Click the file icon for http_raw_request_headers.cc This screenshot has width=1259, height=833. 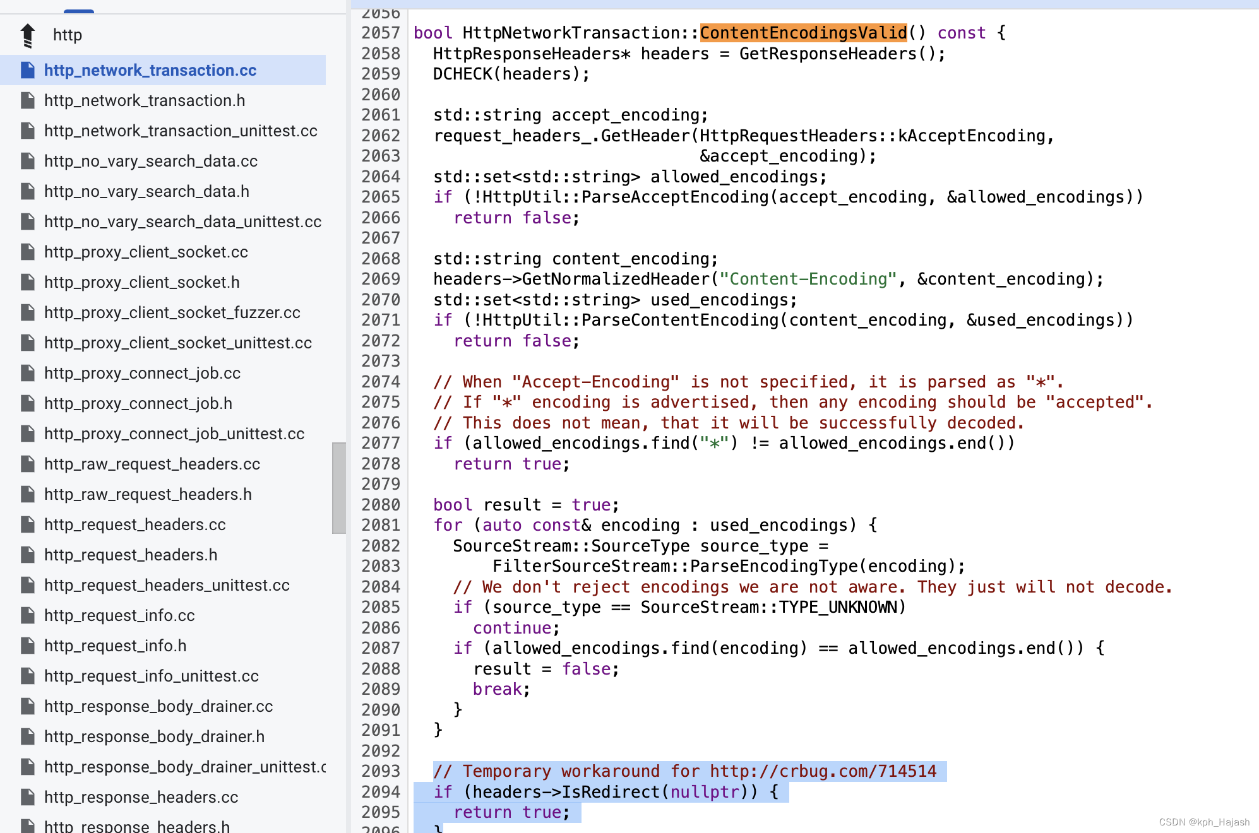click(x=28, y=464)
